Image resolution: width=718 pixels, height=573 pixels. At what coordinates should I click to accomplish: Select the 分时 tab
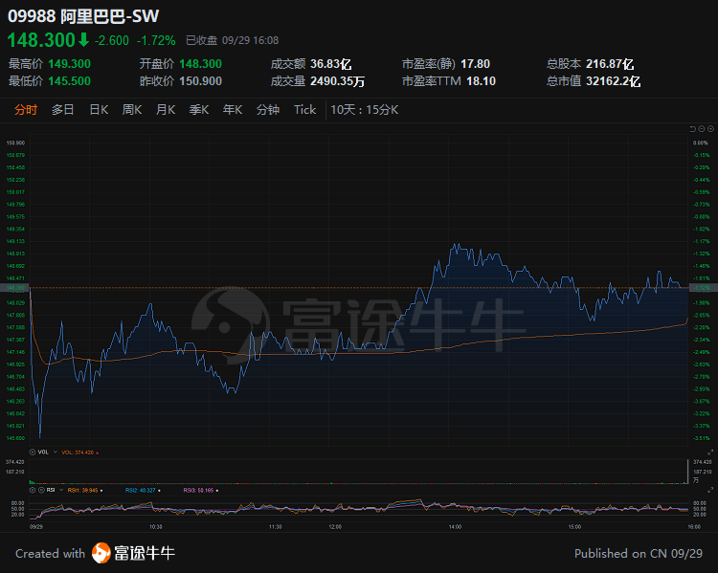(26, 110)
